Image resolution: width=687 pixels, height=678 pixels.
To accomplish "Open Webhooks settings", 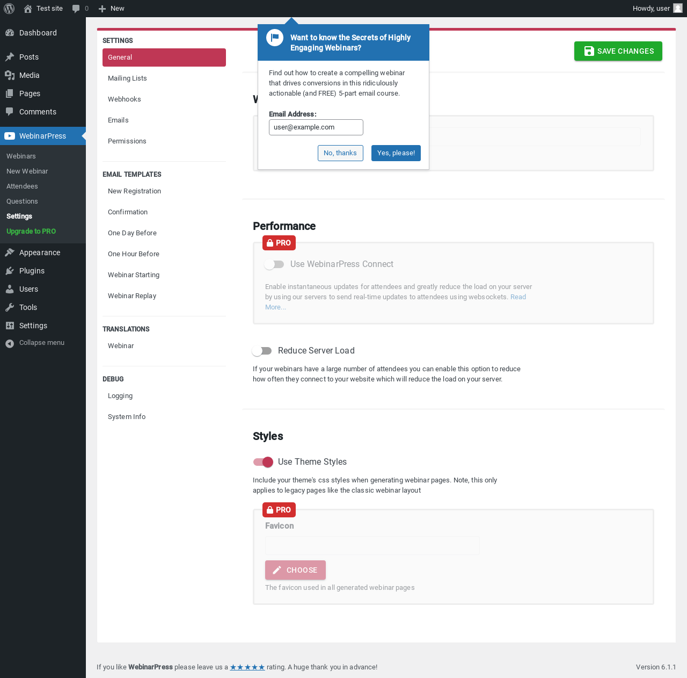I will tap(164, 99).
